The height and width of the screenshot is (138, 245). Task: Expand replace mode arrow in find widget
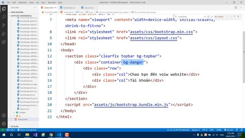point(175,16)
